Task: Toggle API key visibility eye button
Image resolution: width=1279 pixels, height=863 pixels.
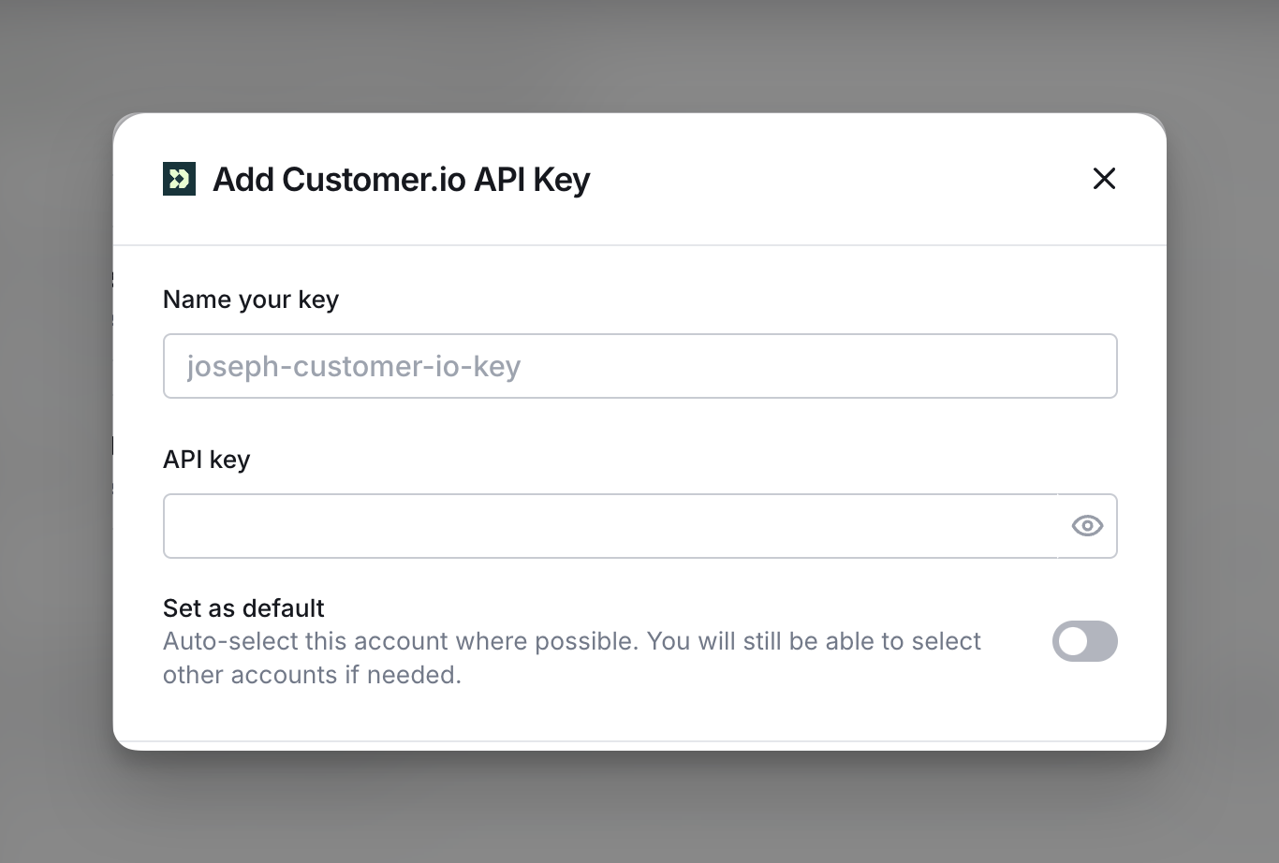Action: coord(1087,526)
